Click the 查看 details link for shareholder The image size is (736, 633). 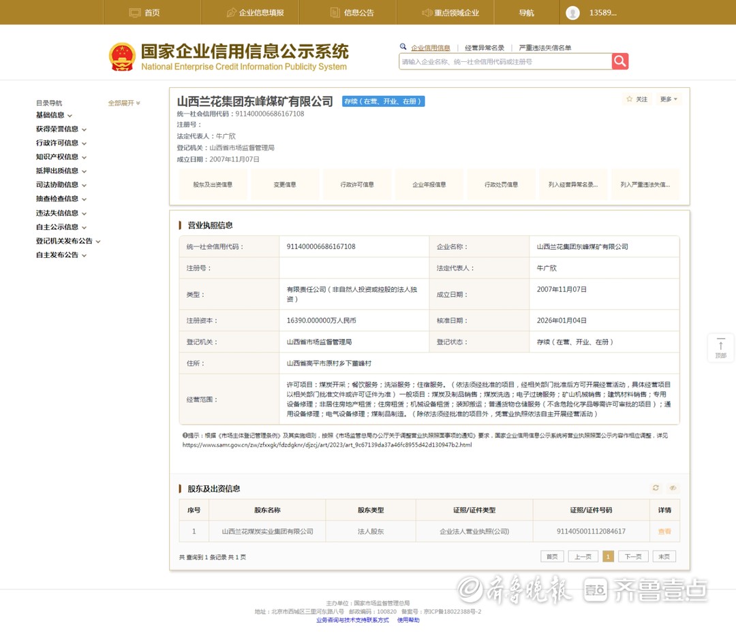tap(664, 532)
